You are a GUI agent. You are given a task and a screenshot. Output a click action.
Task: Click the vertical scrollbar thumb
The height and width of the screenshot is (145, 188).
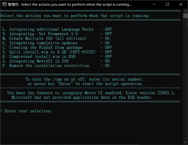pos(185,16)
